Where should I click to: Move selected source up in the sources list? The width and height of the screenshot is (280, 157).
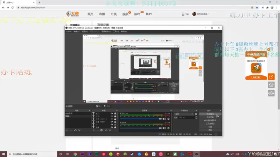tap(106, 130)
